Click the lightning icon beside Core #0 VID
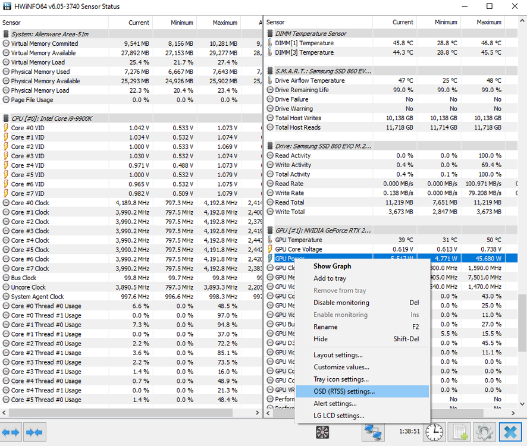The image size is (527, 446). tap(6, 128)
